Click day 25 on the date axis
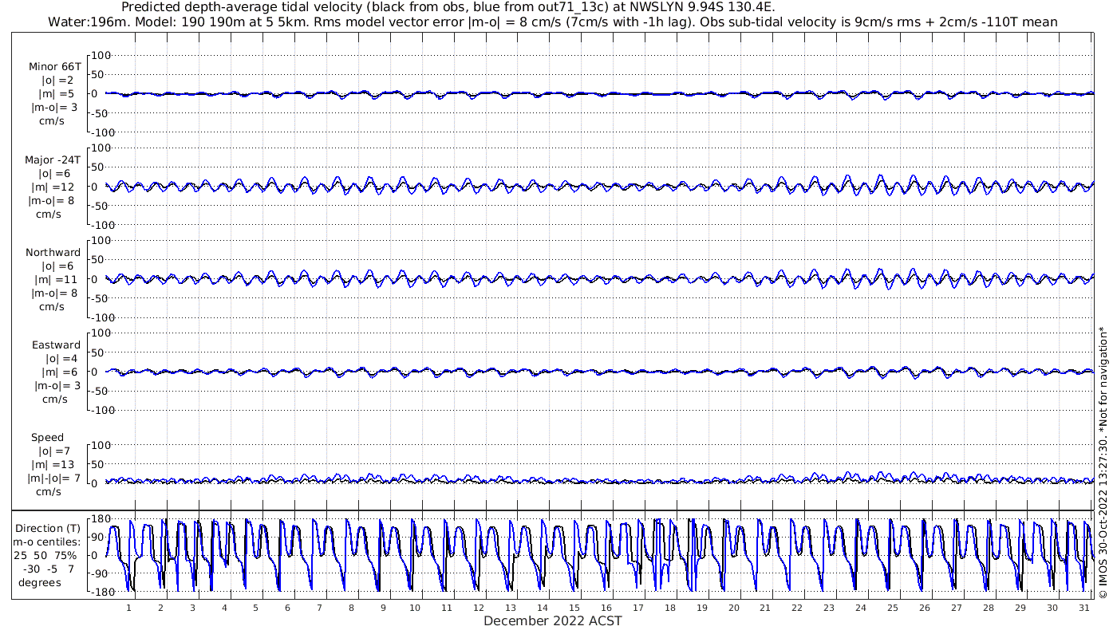 tap(893, 608)
